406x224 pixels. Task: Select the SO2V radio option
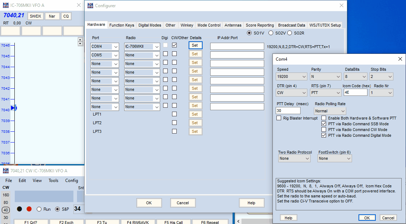click(x=271, y=33)
